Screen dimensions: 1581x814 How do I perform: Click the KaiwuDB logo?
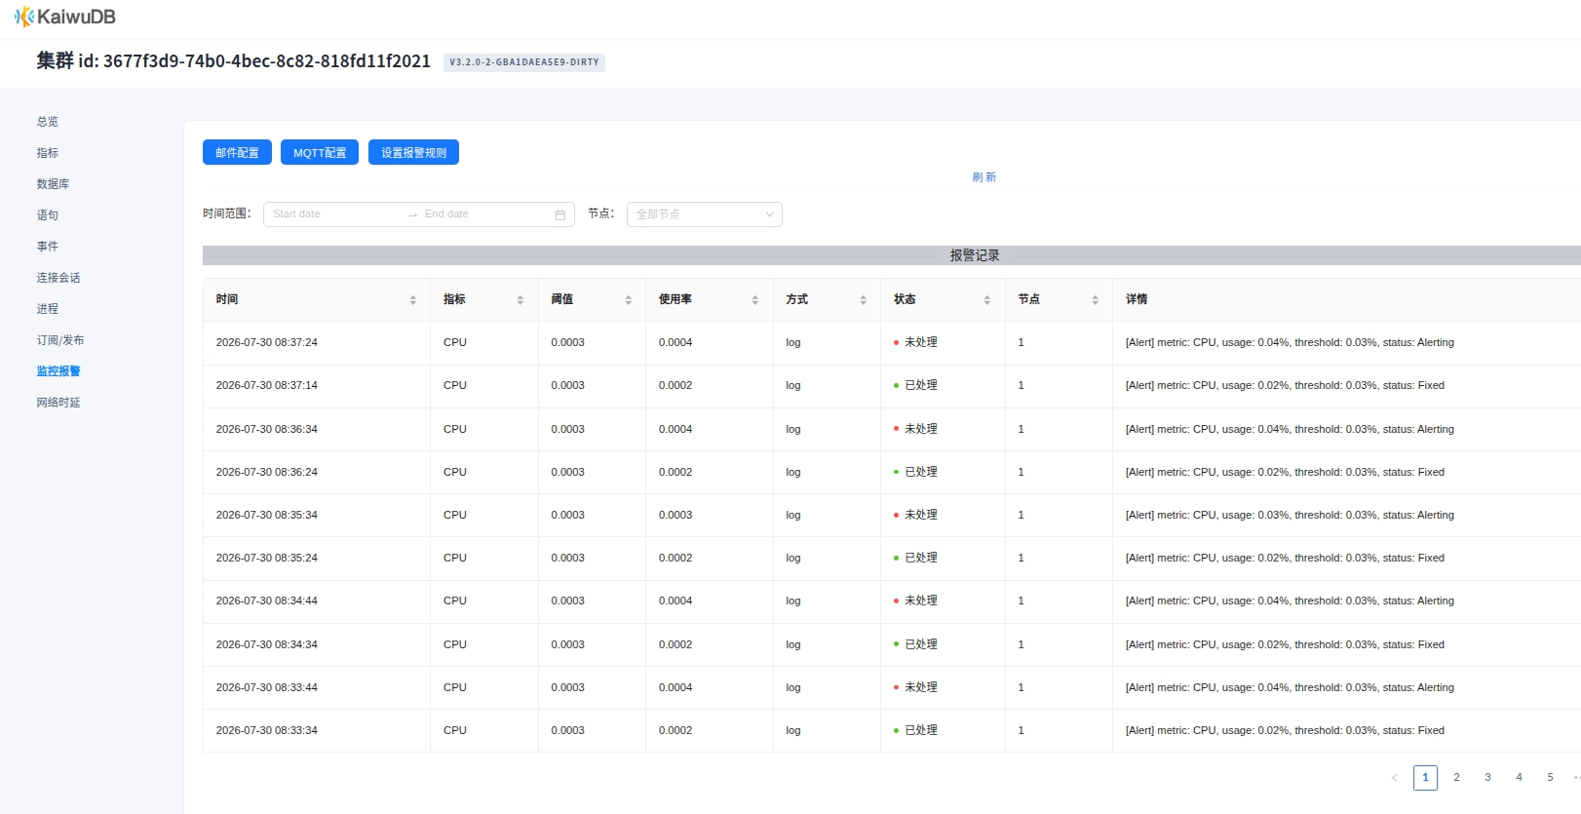click(64, 17)
